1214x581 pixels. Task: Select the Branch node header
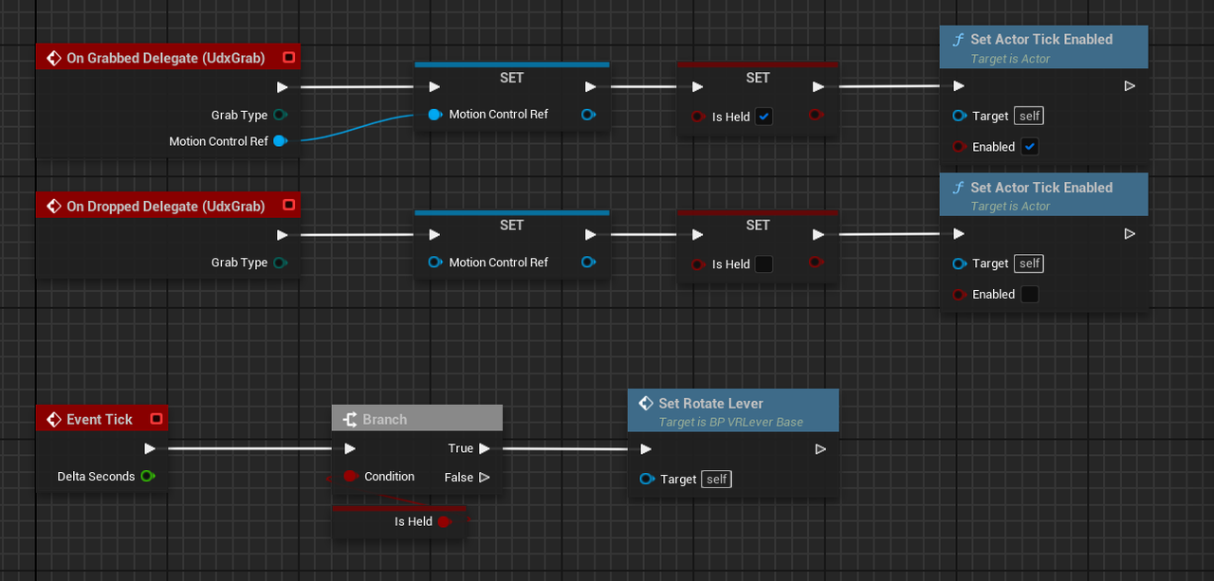point(416,419)
